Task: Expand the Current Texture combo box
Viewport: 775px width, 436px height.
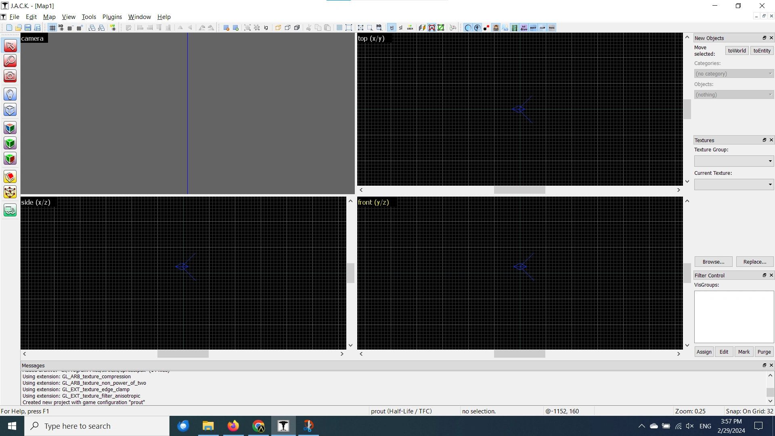Action: 734,184
